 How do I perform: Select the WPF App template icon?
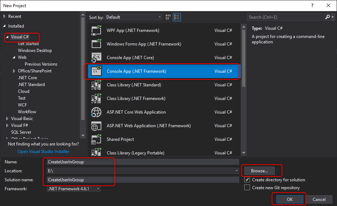96,30
